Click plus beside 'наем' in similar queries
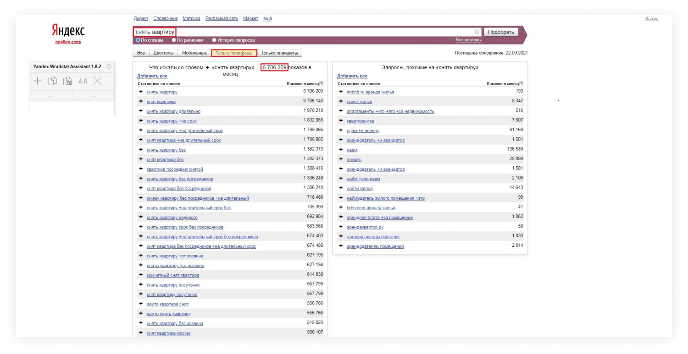The width and height of the screenshot is (688, 354). 341,150
